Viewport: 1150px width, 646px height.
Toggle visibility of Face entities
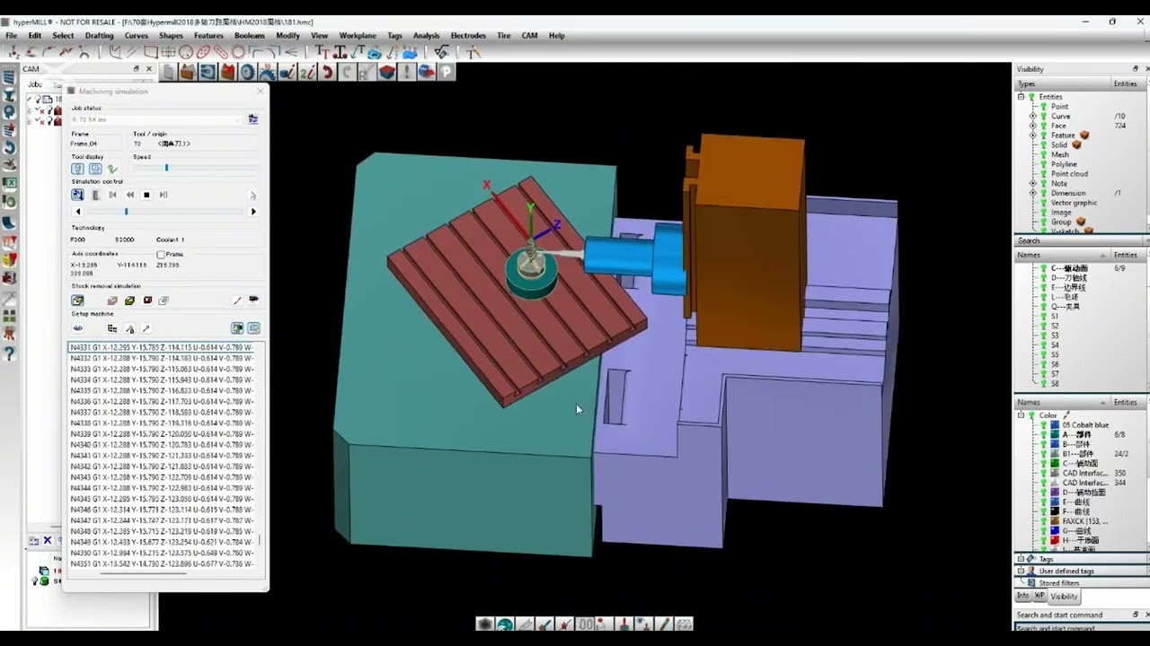(x=1043, y=126)
